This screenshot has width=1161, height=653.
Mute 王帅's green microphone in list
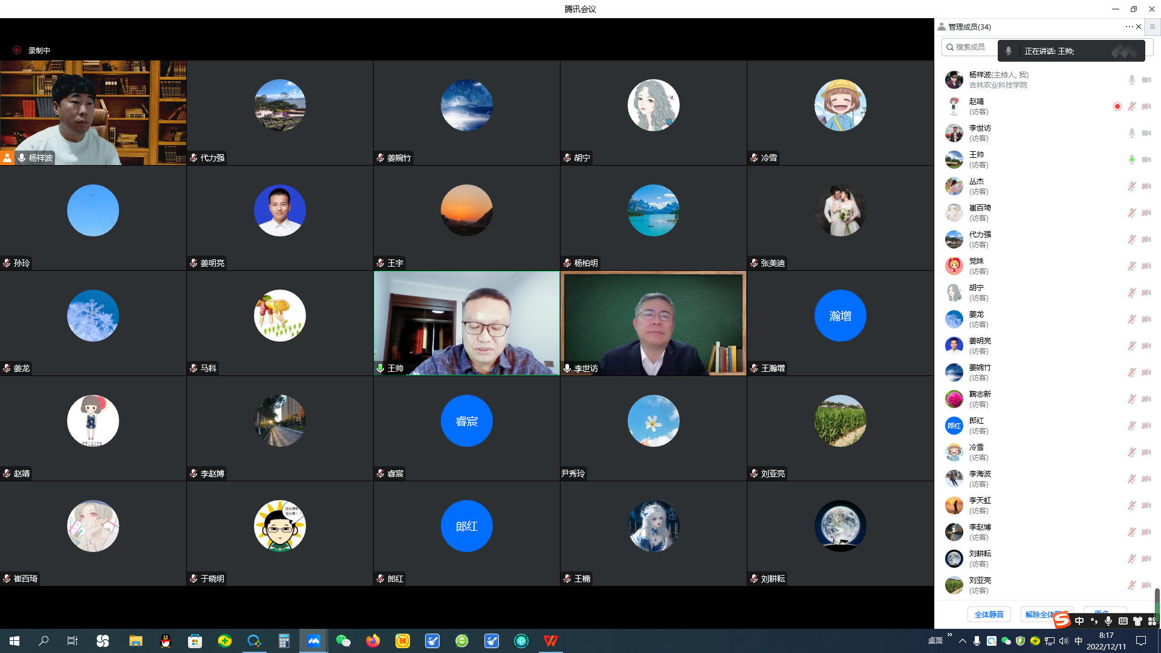tap(1131, 160)
